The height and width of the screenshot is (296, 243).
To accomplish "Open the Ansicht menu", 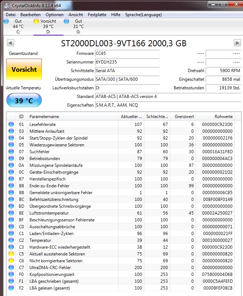I will pyautogui.click(x=76, y=15).
